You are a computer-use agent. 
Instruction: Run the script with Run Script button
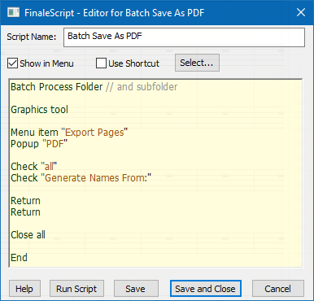[76, 289]
